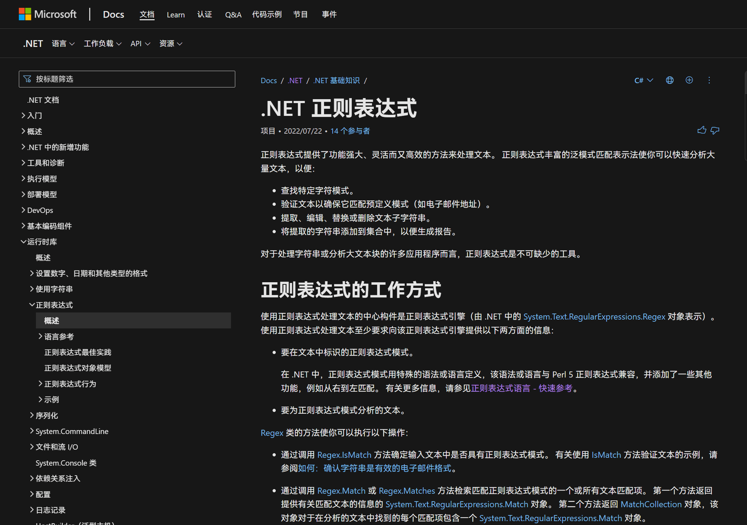Open the C# language selector dropdown
Screen dimensions: 747x525
coord(644,80)
